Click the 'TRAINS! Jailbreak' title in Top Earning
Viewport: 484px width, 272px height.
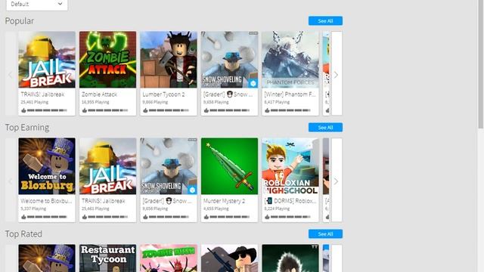pos(104,201)
